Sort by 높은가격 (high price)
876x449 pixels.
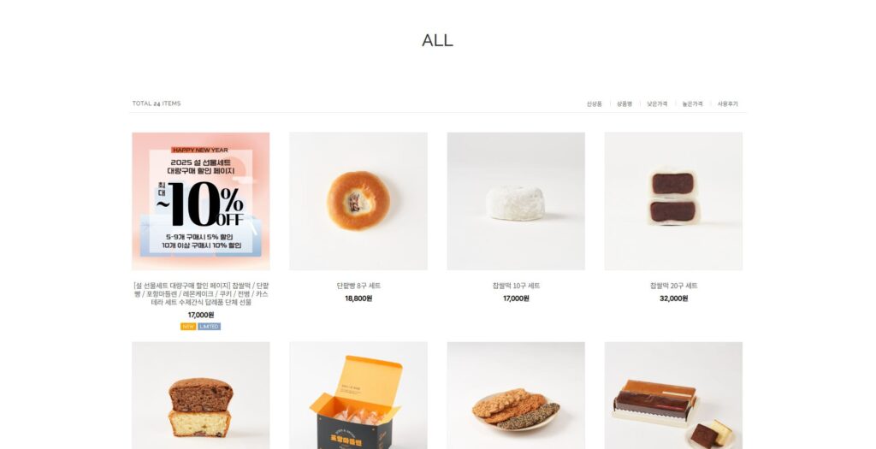(692, 103)
